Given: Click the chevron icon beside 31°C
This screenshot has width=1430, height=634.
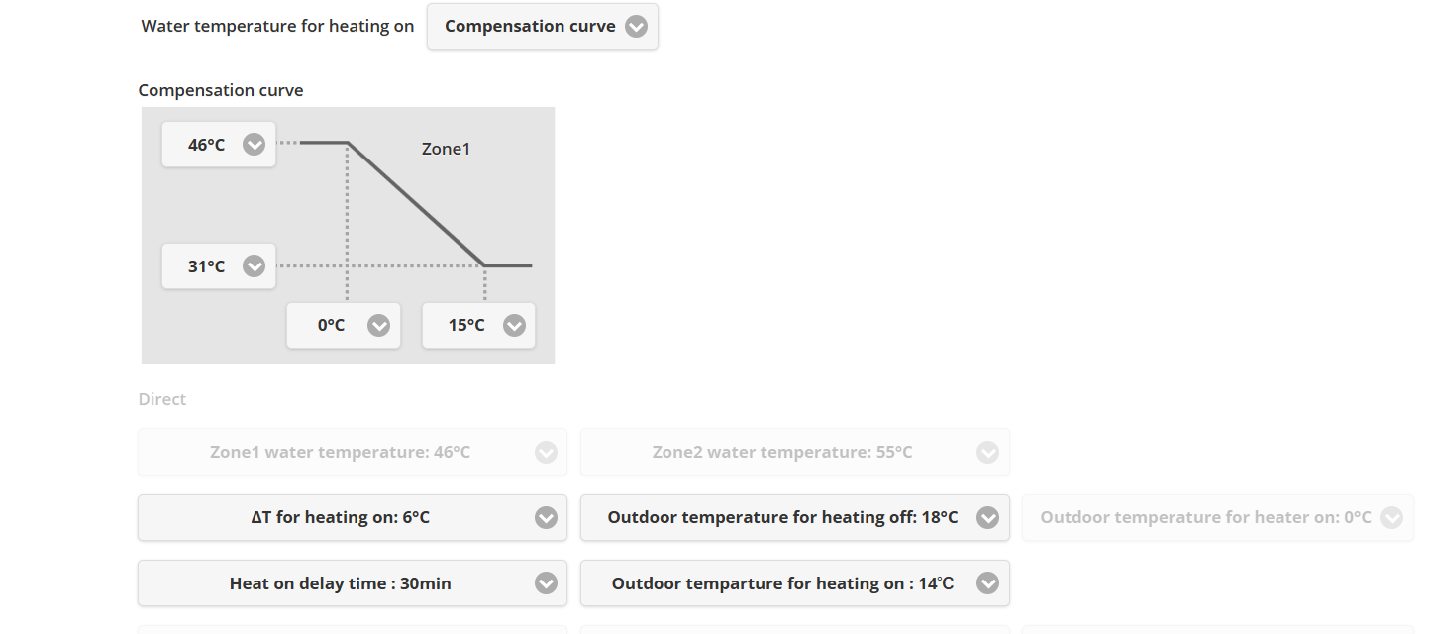Looking at the screenshot, I should point(254,266).
